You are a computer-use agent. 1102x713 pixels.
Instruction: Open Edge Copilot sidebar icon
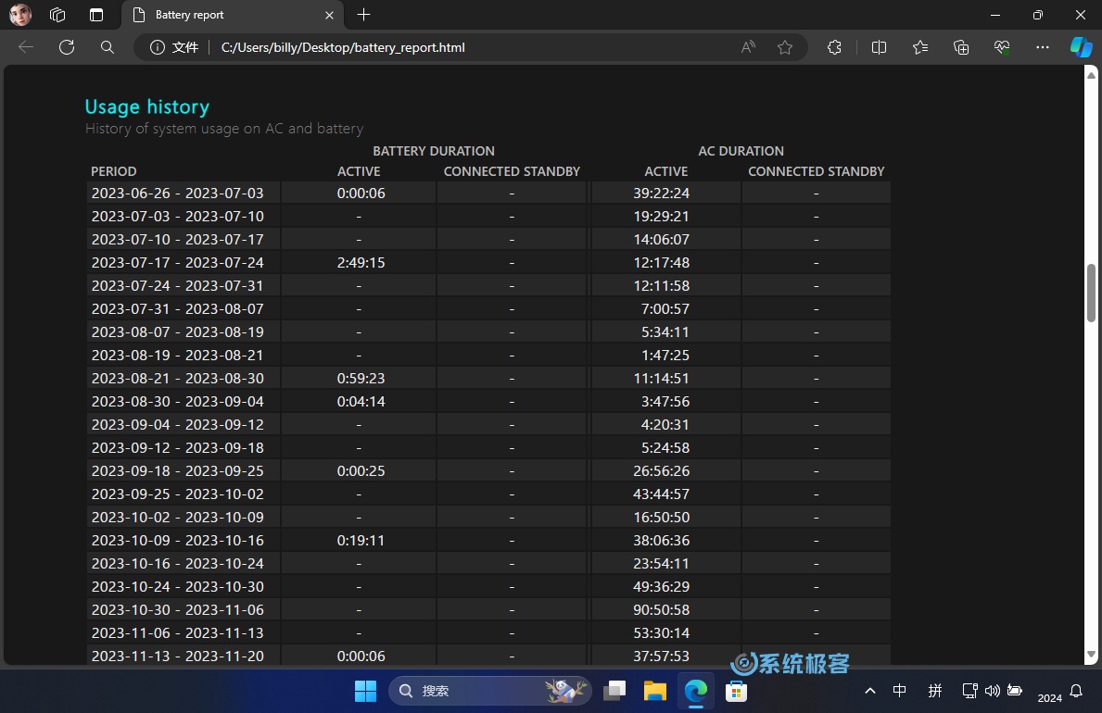click(x=1081, y=47)
